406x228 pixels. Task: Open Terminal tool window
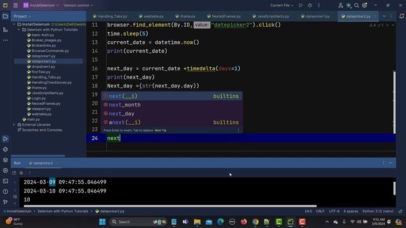(x=5, y=181)
